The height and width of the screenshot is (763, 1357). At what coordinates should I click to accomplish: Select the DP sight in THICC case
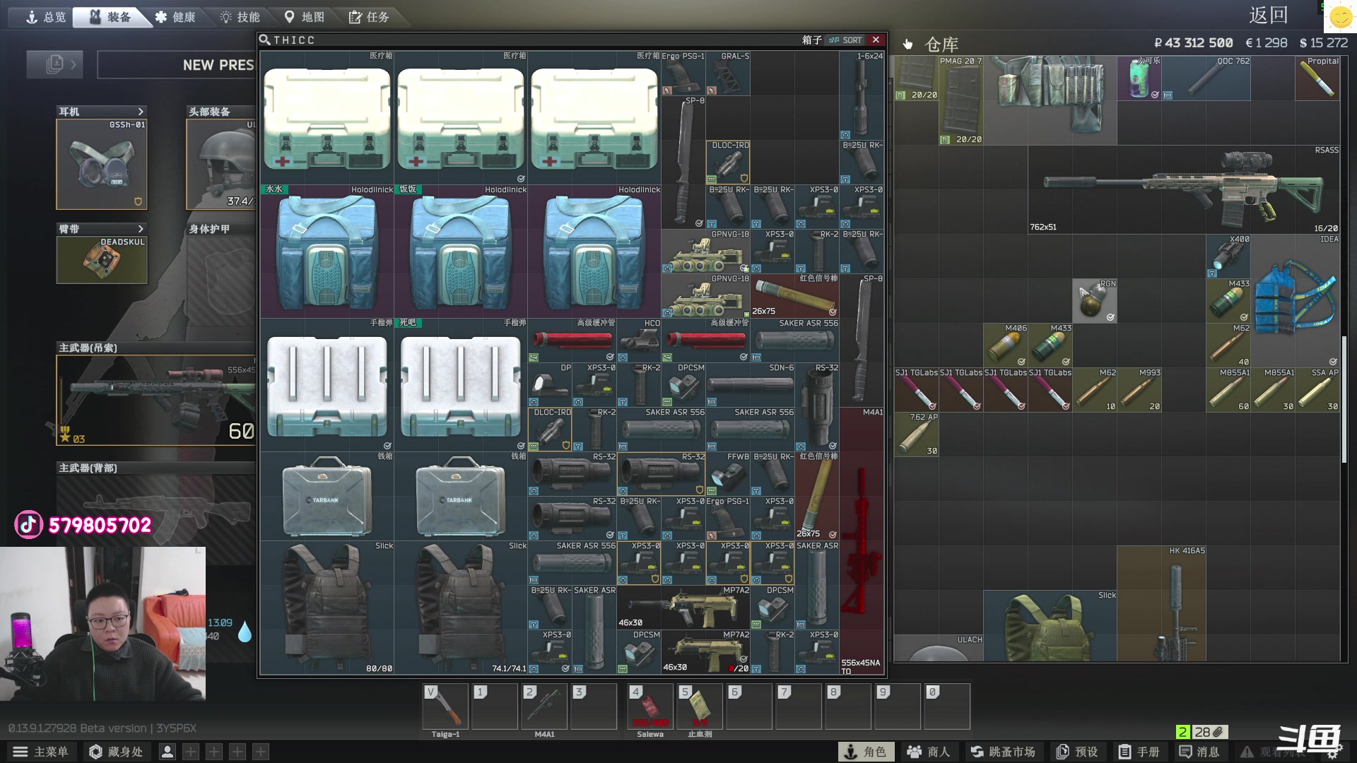tap(550, 385)
